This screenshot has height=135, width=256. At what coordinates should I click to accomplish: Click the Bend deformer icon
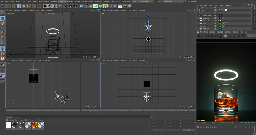click(x=115, y=6)
